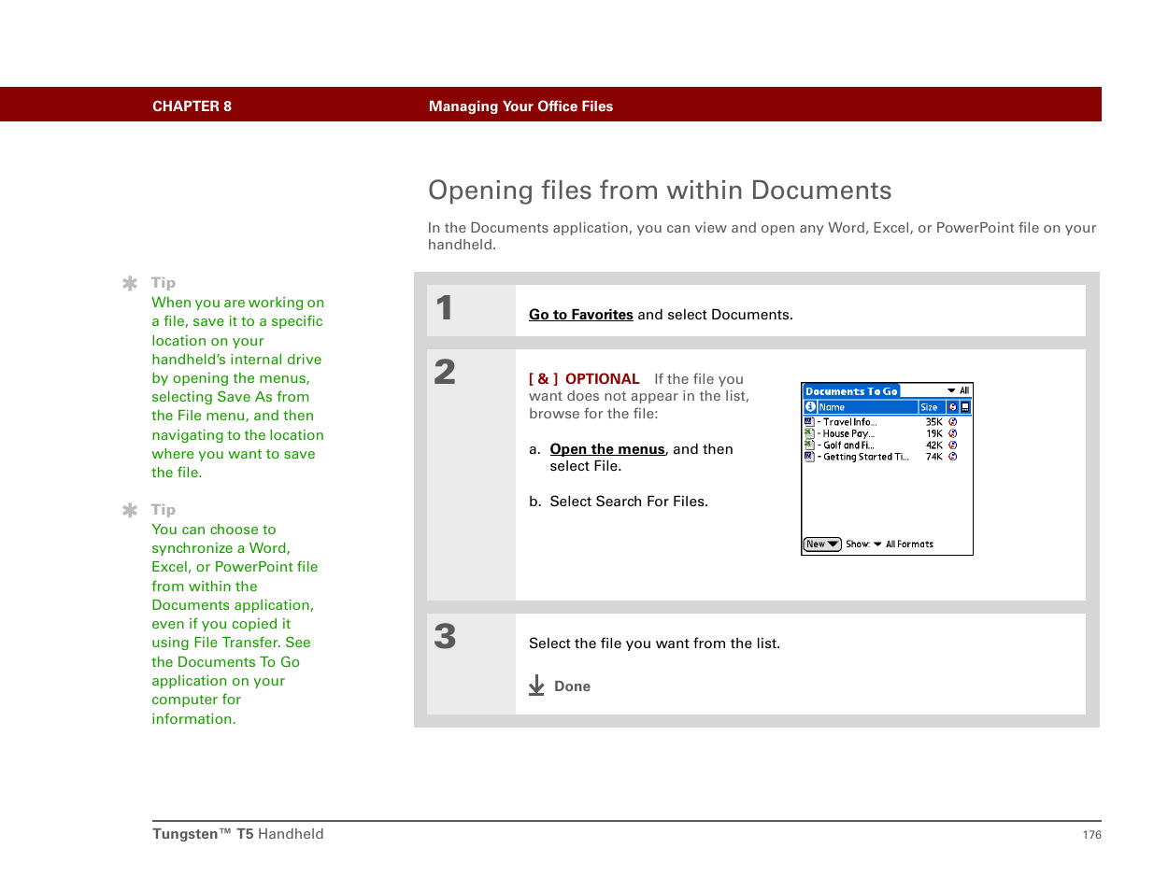
Task: Click the 35K size value
Action: (x=934, y=422)
